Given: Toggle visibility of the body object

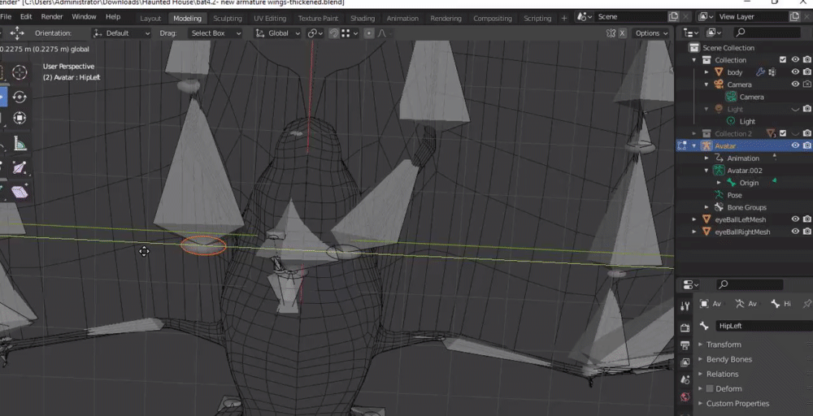Looking at the screenshot, I should click(x=795, y=72).
